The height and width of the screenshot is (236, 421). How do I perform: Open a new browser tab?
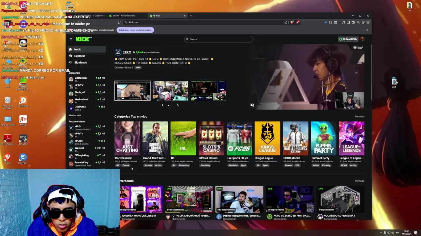[191, 16]
